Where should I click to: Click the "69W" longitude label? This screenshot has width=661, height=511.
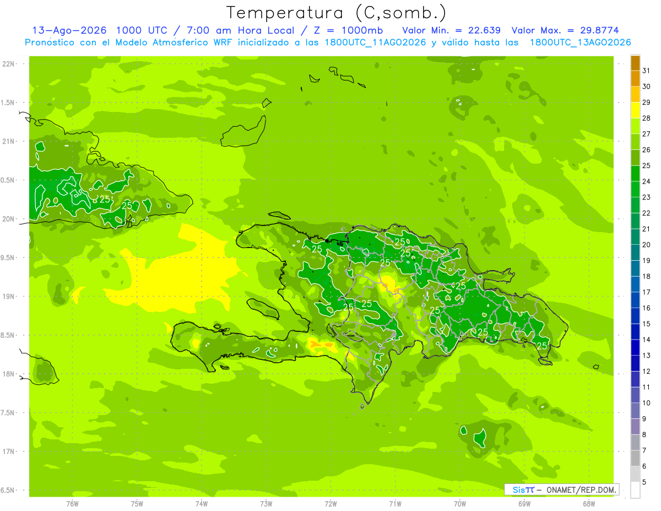tap(524, 504)
